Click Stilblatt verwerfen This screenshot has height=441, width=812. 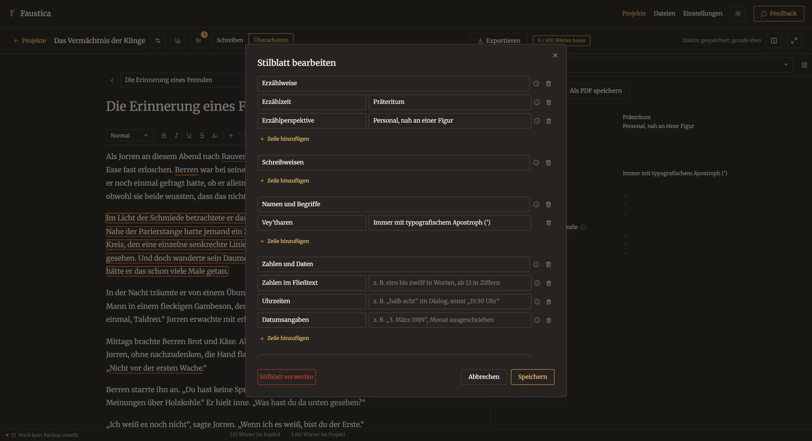pyautogui.click(x=286, y=377)
